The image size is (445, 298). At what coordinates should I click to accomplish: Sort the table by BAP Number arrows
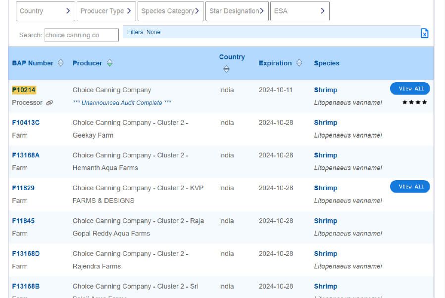pyautogui.click(x=61, y=63)
